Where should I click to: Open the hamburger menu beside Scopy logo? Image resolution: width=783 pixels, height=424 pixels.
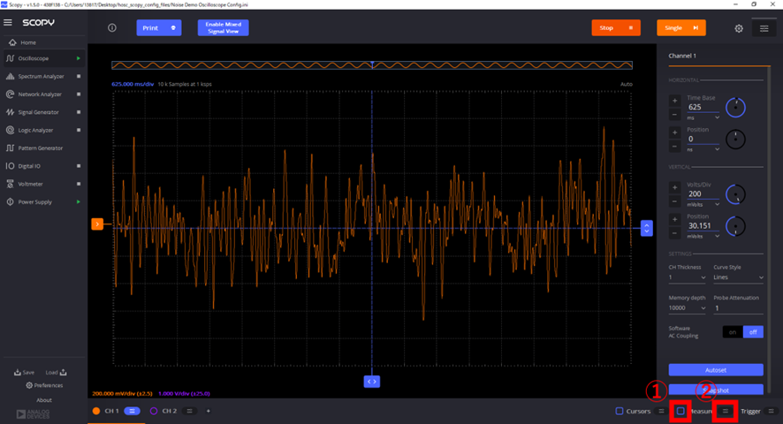coord(7,22)
